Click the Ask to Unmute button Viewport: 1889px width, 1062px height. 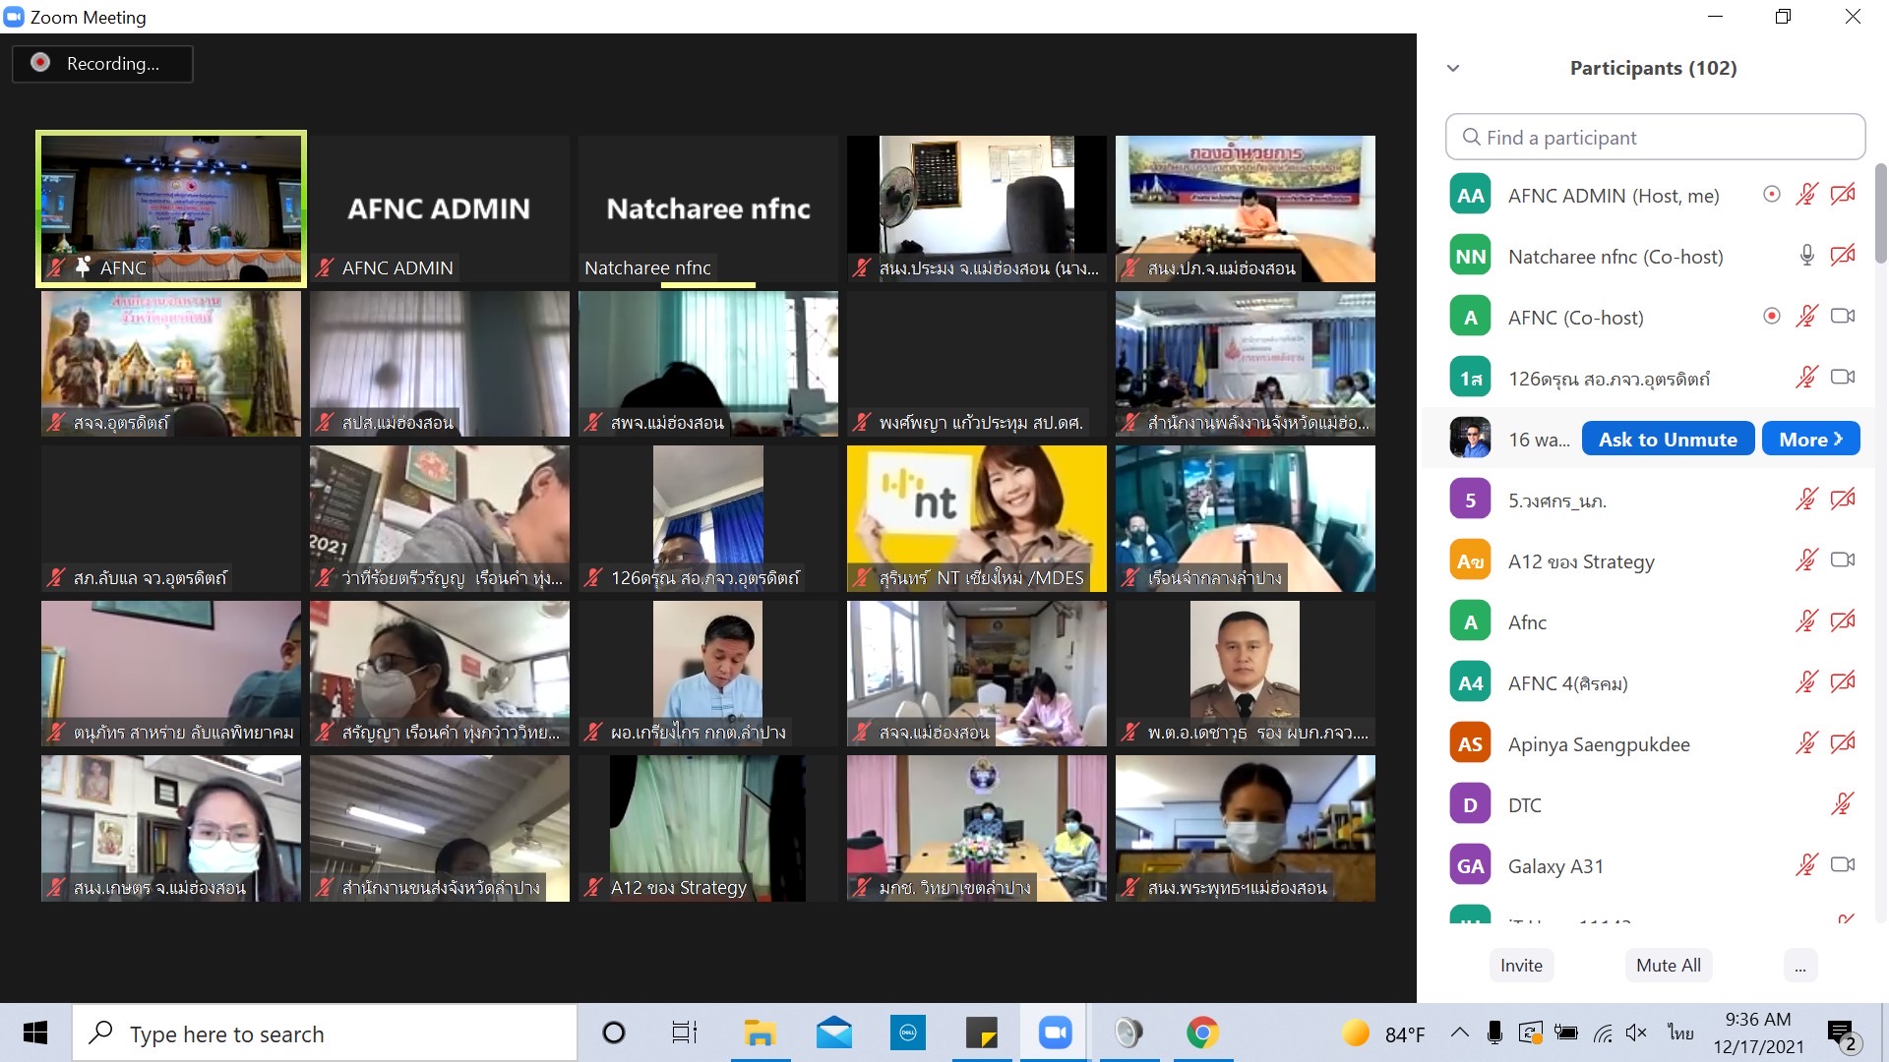(1668, 440)
